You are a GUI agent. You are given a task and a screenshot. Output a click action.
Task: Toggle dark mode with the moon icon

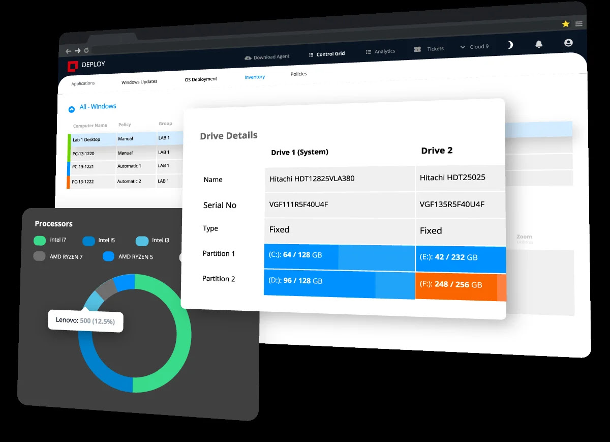pyautogui.click(x=510, y=45)
